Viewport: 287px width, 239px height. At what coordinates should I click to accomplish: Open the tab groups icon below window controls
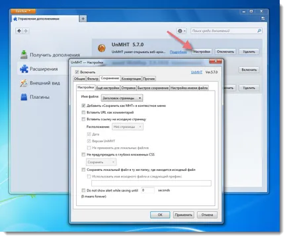(x=263, y=18)
